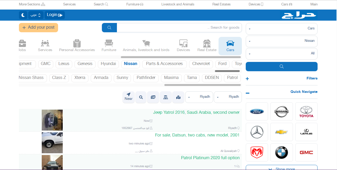Select the Patrol model chip
The height and width of the screenshot is (170, 337).
coord(232,78)
